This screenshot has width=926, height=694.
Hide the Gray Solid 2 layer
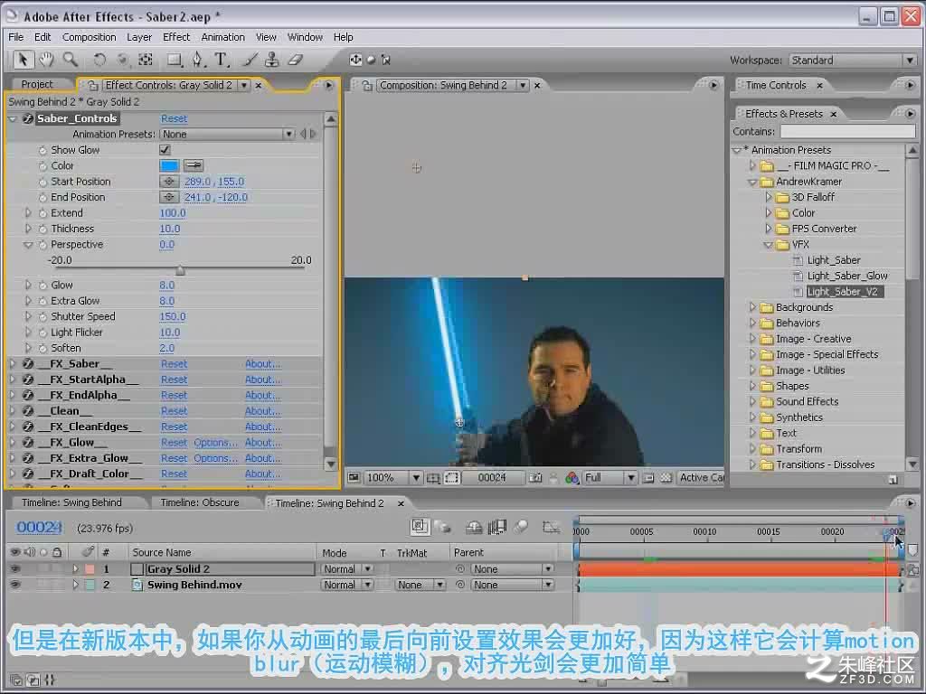[x=15, y=569]
